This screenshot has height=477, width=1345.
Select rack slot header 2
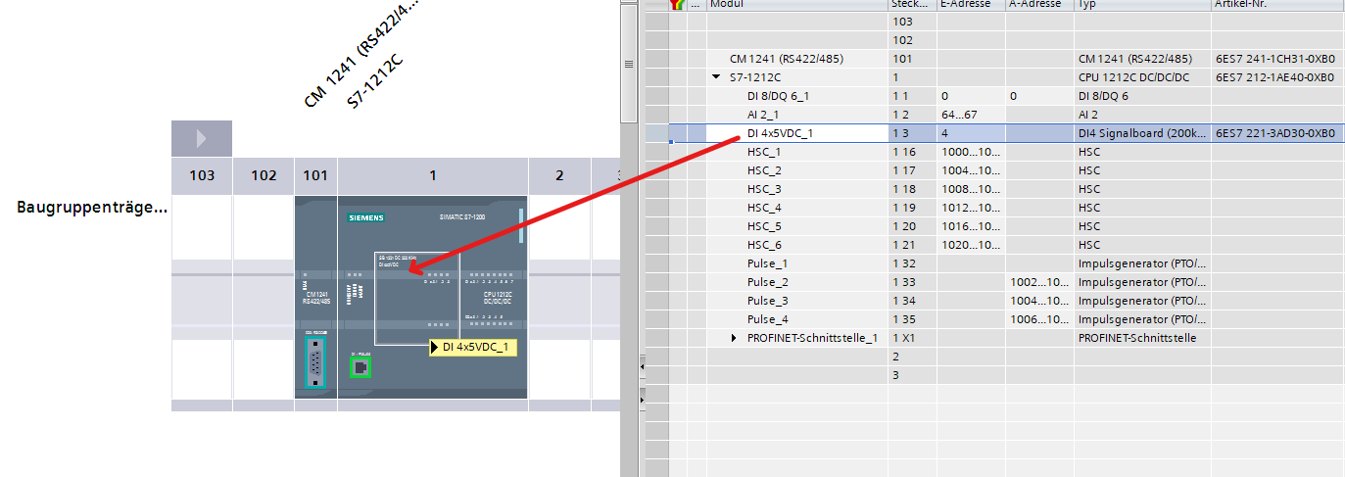[559, 175]
